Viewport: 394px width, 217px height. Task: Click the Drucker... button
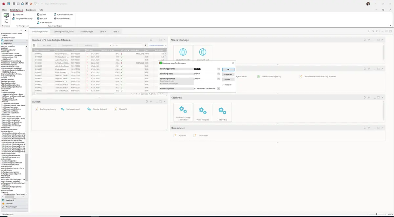coord(228,80)
